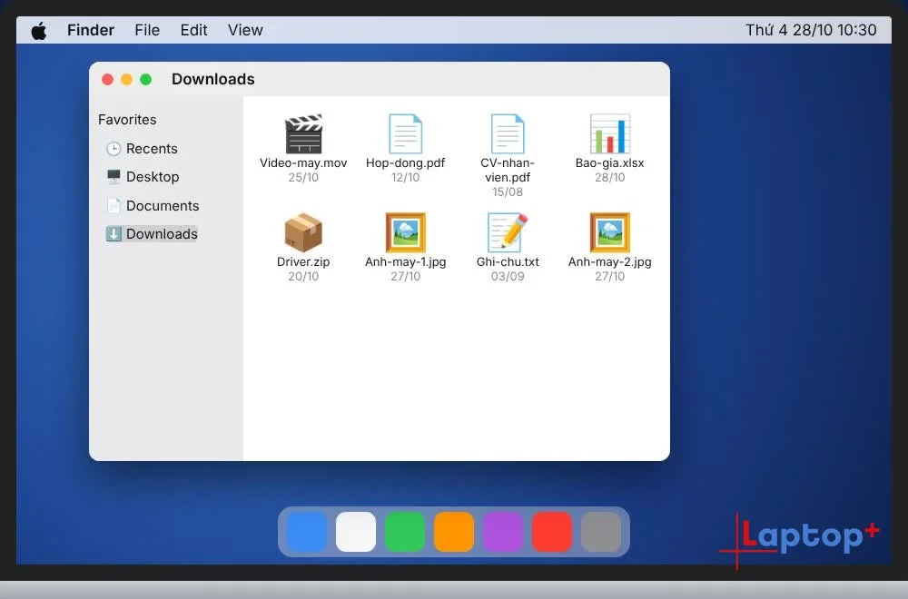
Task: Open the Finder menu
Action: click(91, 30)
